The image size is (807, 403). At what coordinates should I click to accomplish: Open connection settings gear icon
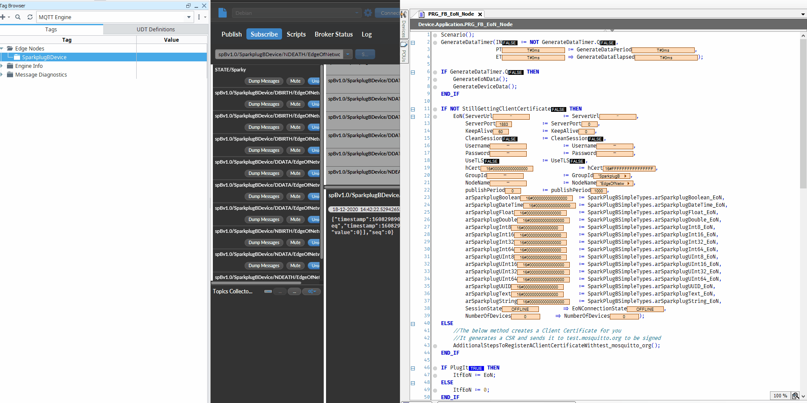(x=368, y=13)
